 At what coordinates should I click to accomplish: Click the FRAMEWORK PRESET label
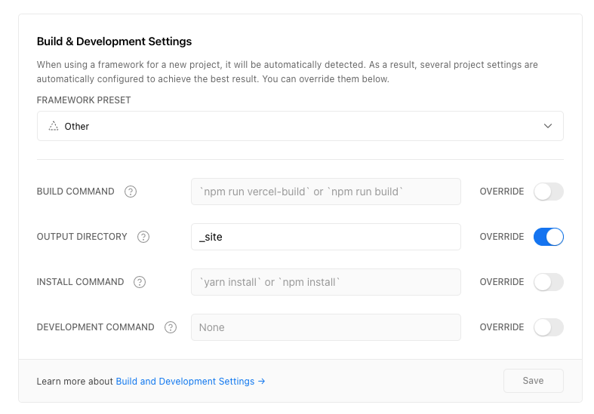84,100
